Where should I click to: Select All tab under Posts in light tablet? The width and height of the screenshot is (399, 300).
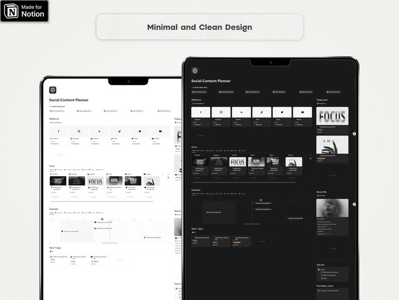coord(52,170)
